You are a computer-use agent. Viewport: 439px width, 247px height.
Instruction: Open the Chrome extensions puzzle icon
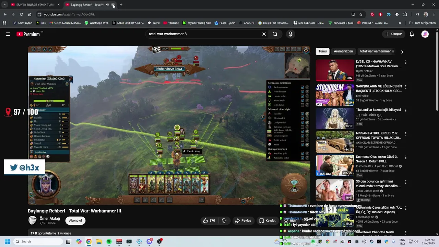(x=405, y=14)
